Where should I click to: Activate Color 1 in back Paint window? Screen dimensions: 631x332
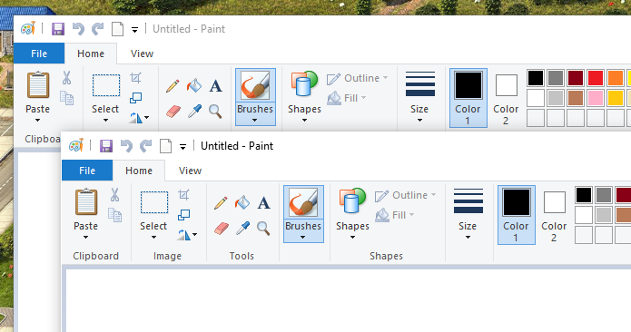[468, 98]
